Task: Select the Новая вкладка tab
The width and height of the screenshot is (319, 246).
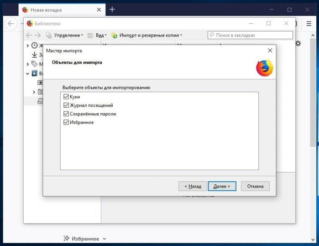Action: pyautogui.click(x=62, y=10)
